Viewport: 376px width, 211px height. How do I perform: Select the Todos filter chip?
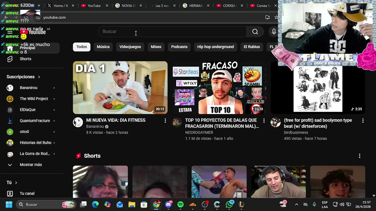click(82, 47)
